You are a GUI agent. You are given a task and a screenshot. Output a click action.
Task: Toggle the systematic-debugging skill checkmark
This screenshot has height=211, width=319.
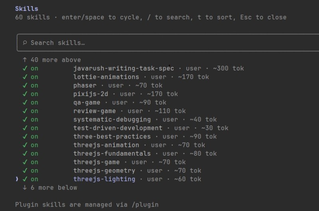click(x=25, y=119)
